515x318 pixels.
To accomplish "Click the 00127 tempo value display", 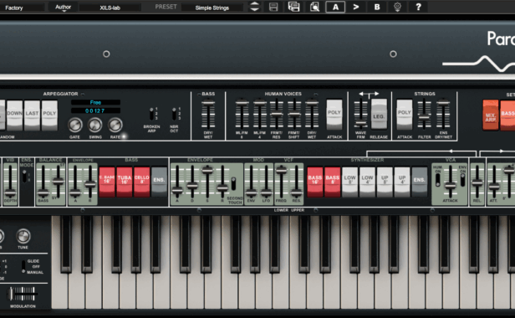I will [95, 110].
